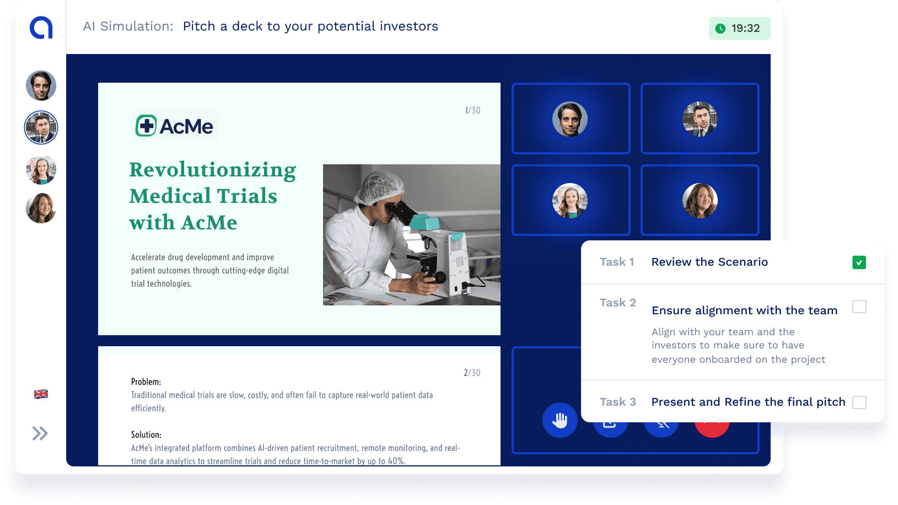Open the app logo in the sidebar
The image size is (898, 505).
pos(41,28)
